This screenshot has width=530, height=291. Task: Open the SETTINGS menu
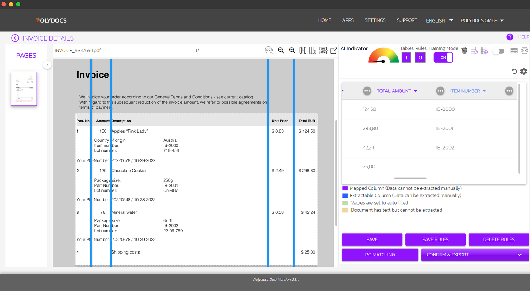(x=375, y=20)
